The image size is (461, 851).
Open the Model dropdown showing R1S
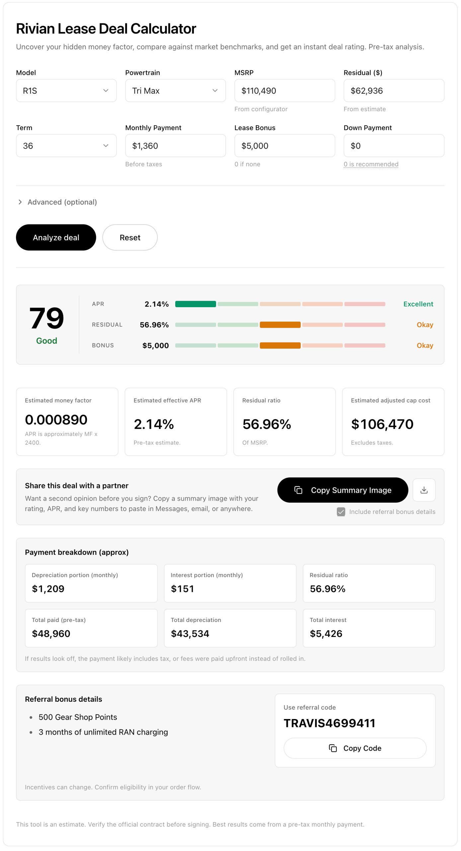(66, 90)
